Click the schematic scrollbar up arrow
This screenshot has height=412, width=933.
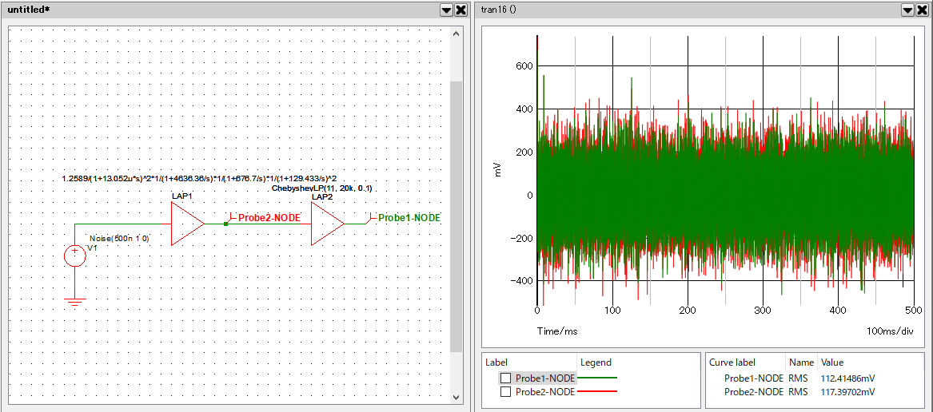[x=456, y=34]
